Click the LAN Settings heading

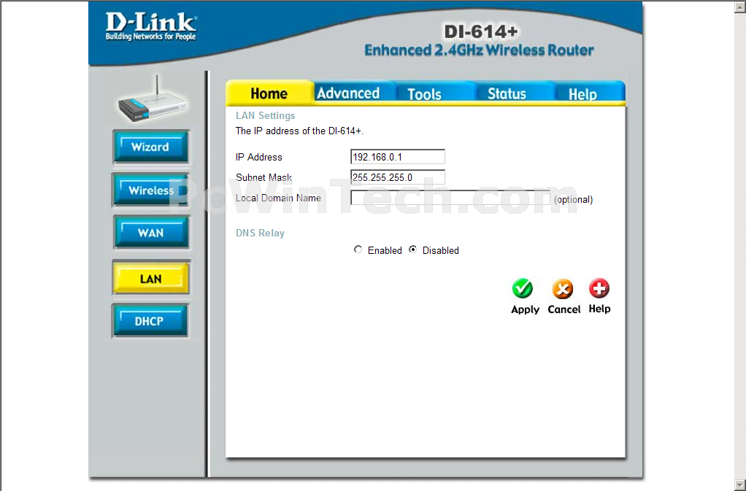(266, 115)
